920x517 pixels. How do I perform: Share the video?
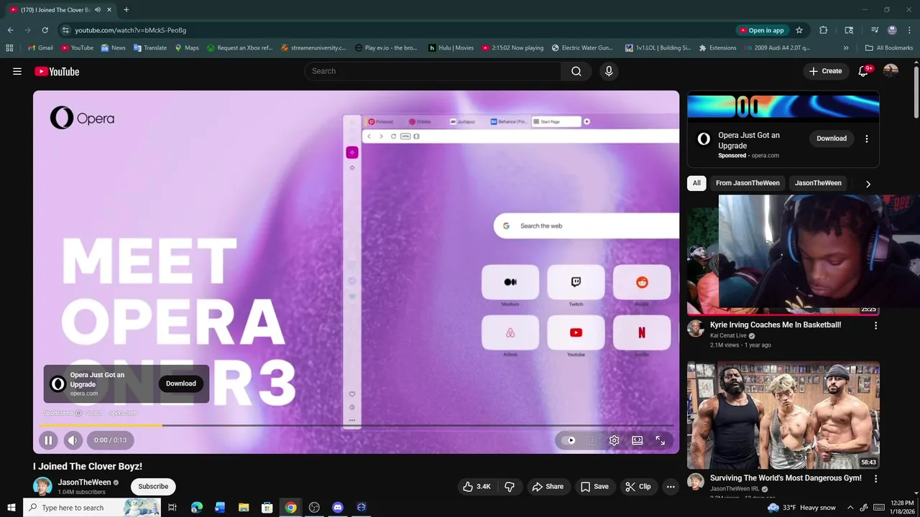pyautogui.click(x=548, y=486)
